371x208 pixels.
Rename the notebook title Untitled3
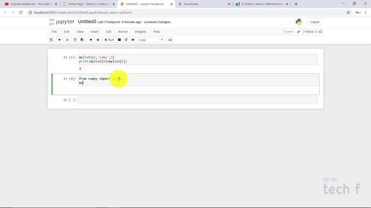87,22
